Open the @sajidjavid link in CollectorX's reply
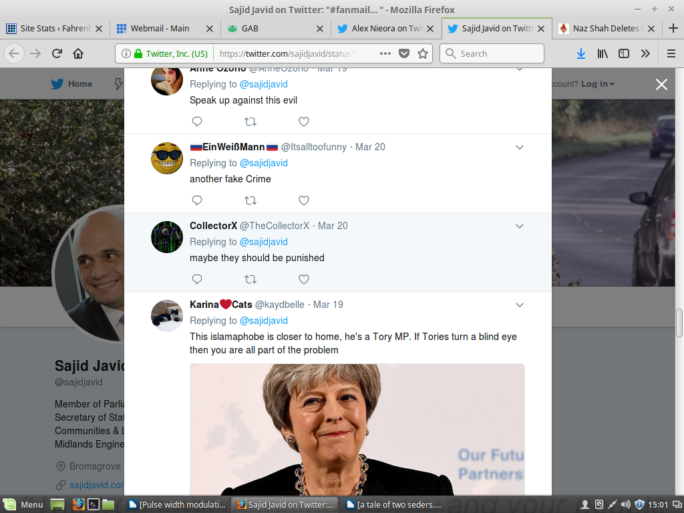The height and width of the screenshot is (513, 684). (263, 242)
